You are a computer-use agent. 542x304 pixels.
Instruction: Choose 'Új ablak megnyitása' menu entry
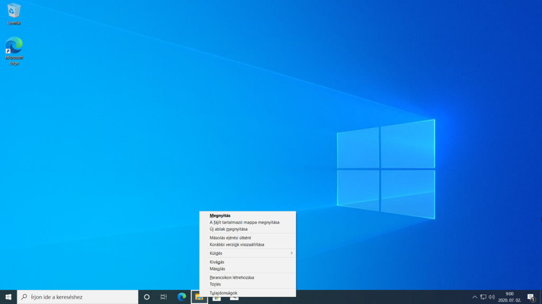coord(248,229)
